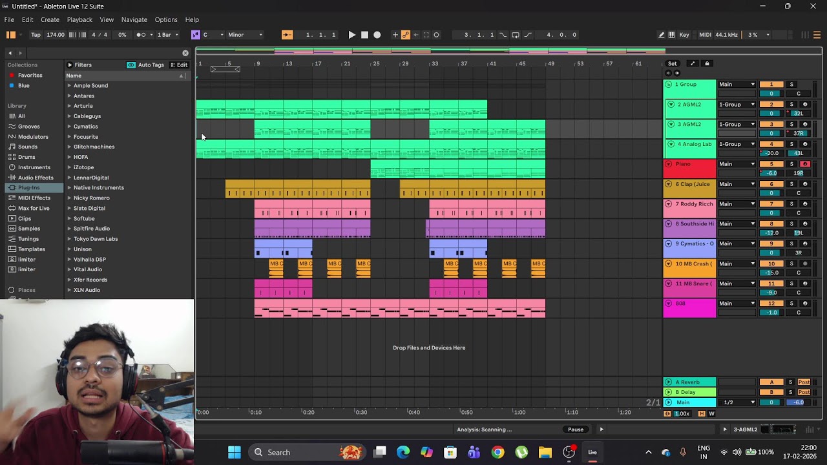Open the Create menu
This screenshot has width=827, height=465.
pos(50,19)
